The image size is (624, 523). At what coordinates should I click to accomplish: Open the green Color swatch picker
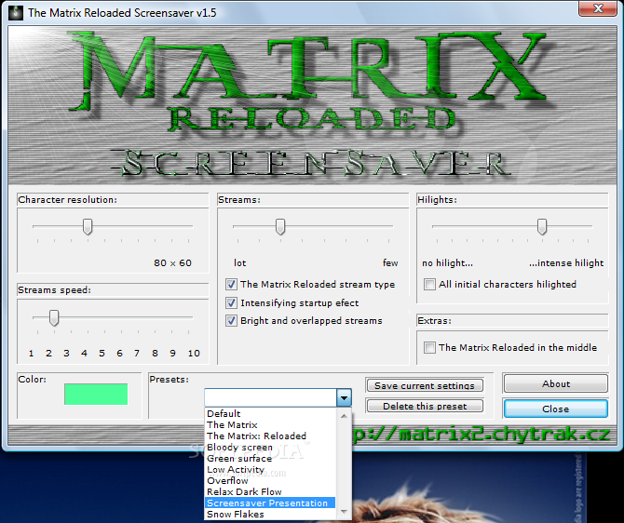(96, 395)
